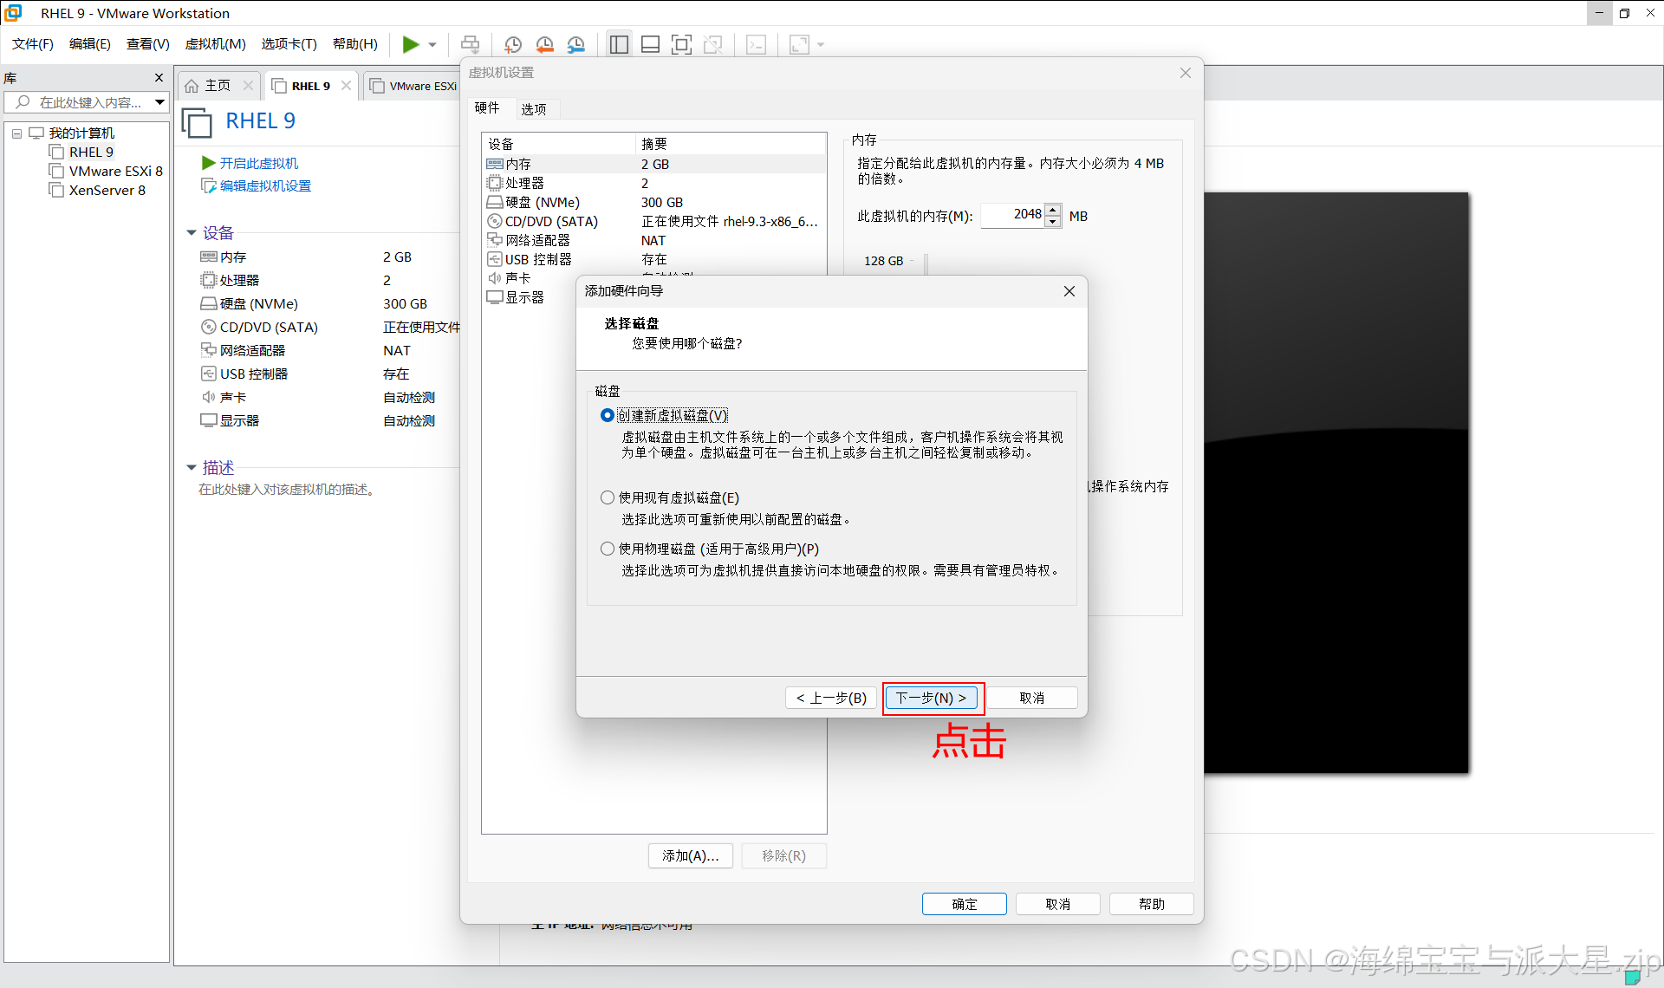Open the 选项卡(T) menu
The image size is (1664, 988).
[x=289, y=44]
